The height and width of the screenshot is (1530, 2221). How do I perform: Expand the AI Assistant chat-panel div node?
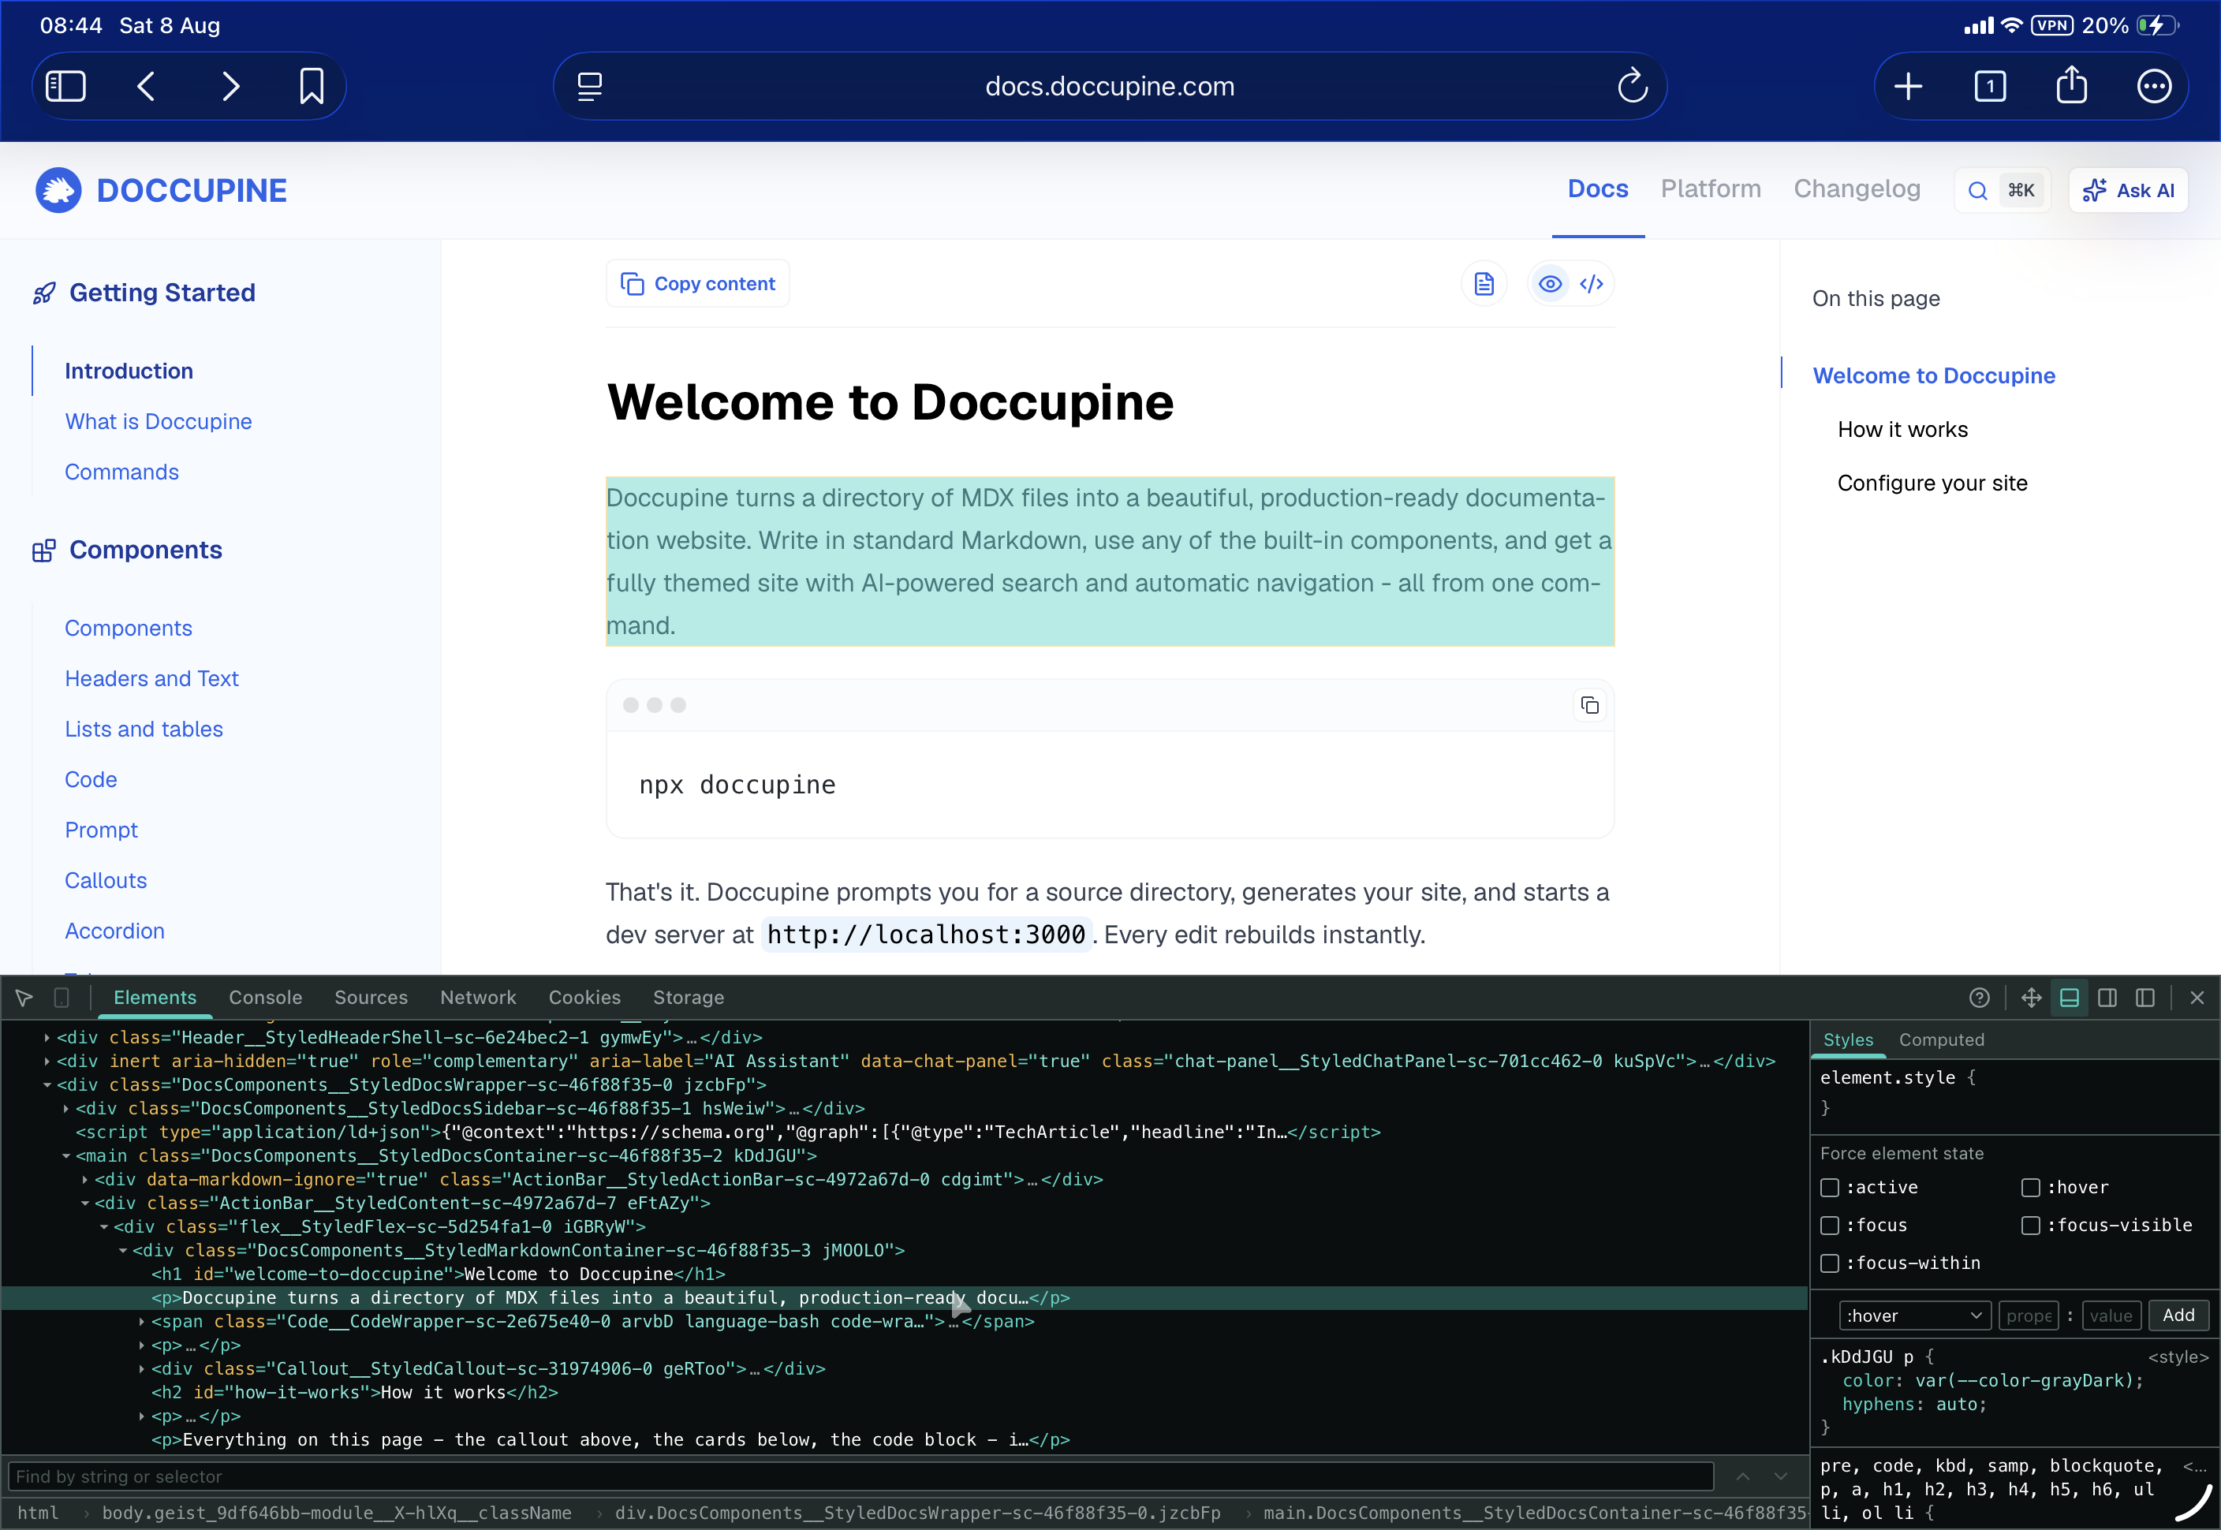[47, 1062]
